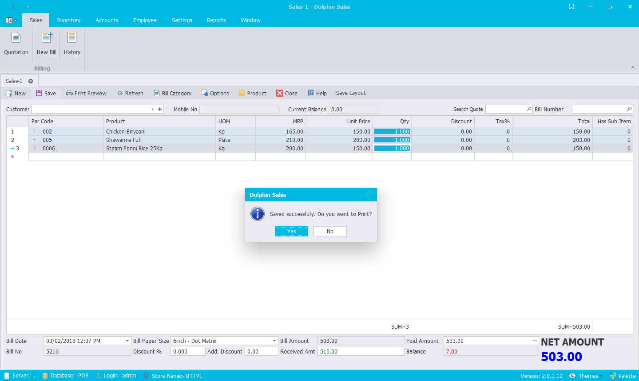Image resolution: width=639 pixels, height=381 pixels.
Task: Confirm printing with Yes button
Action: [x=291, y=231]
